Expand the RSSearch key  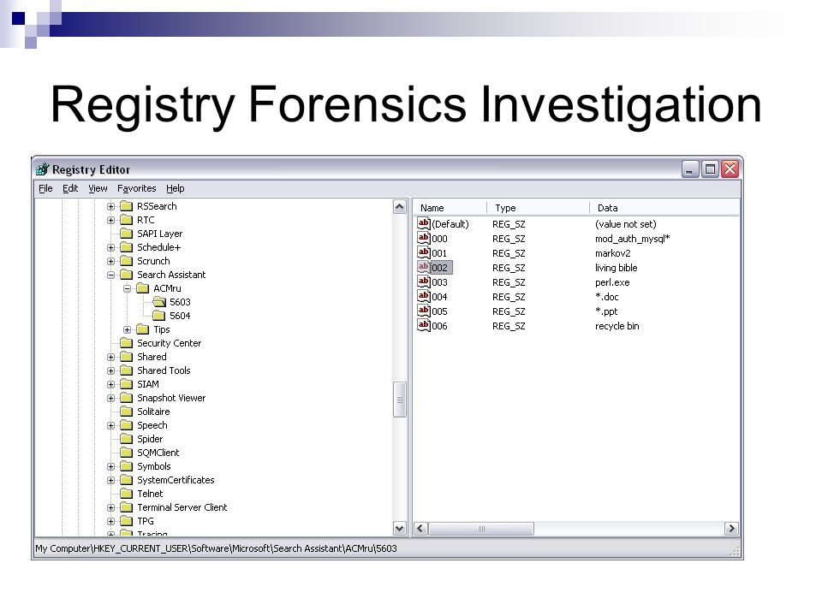(x=110, y=206)
